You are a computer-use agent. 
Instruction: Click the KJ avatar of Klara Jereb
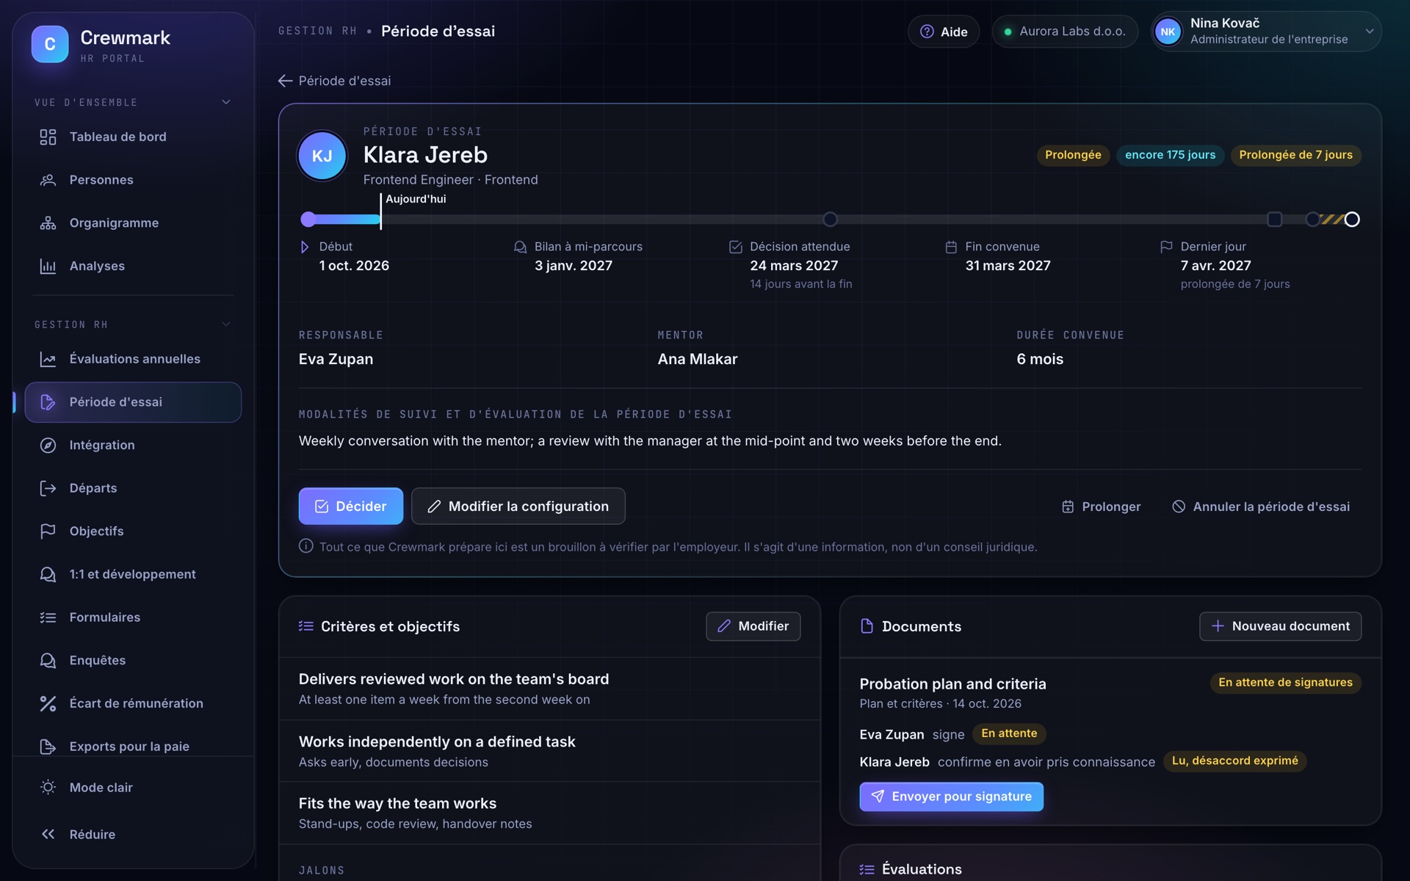(x=322, y=156)
